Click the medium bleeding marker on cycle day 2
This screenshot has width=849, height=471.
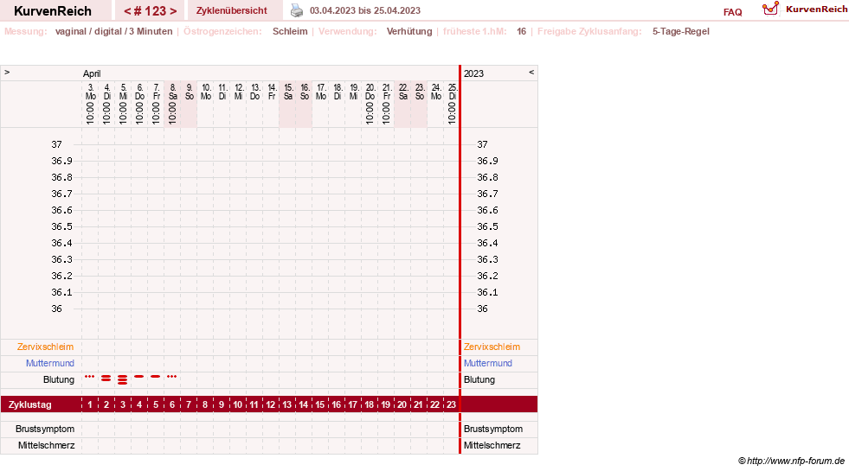(x=106, y=378)
